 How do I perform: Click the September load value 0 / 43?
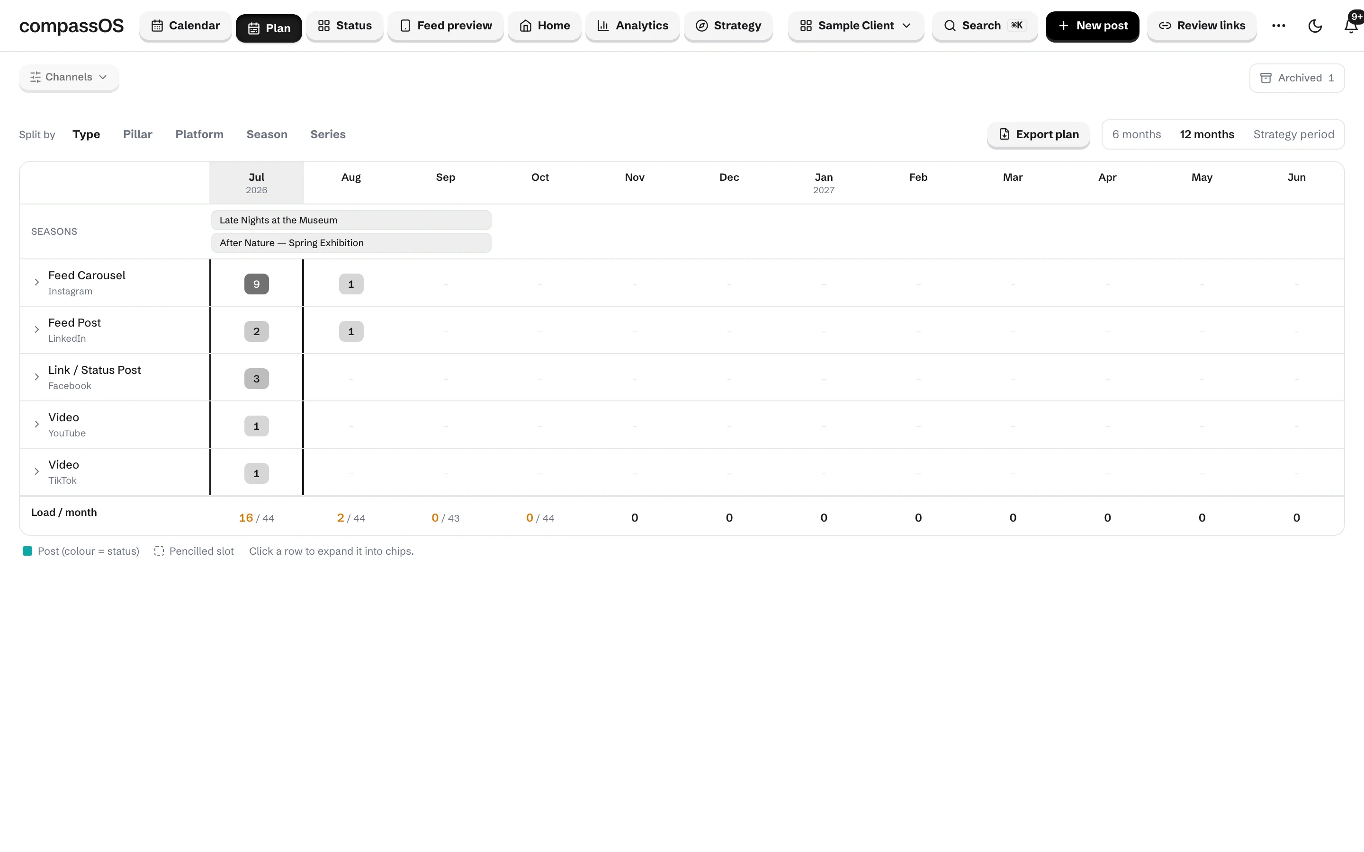coord(445,518)
